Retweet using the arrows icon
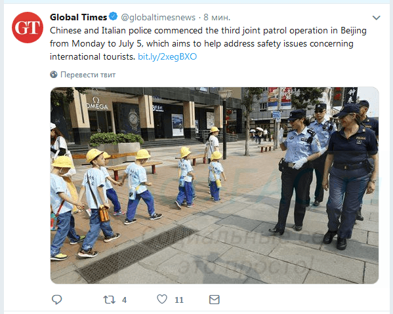The image size is (393, 314). (x=110, y=300)
